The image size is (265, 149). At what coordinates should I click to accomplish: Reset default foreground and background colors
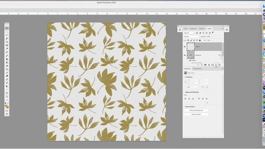[x=5, y=103]
